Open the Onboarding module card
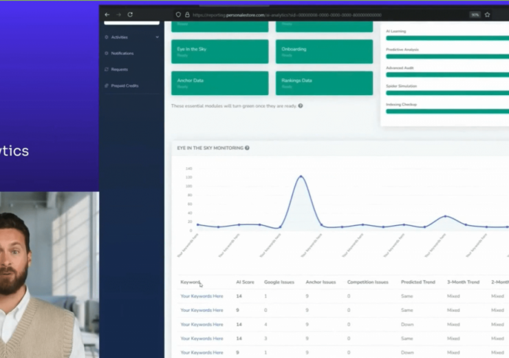Image resolution: width=509 pixels, height=358 pixels. point(324,52)
